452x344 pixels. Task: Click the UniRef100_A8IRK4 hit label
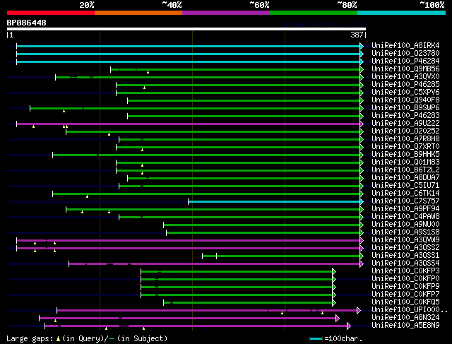[405, 45]
